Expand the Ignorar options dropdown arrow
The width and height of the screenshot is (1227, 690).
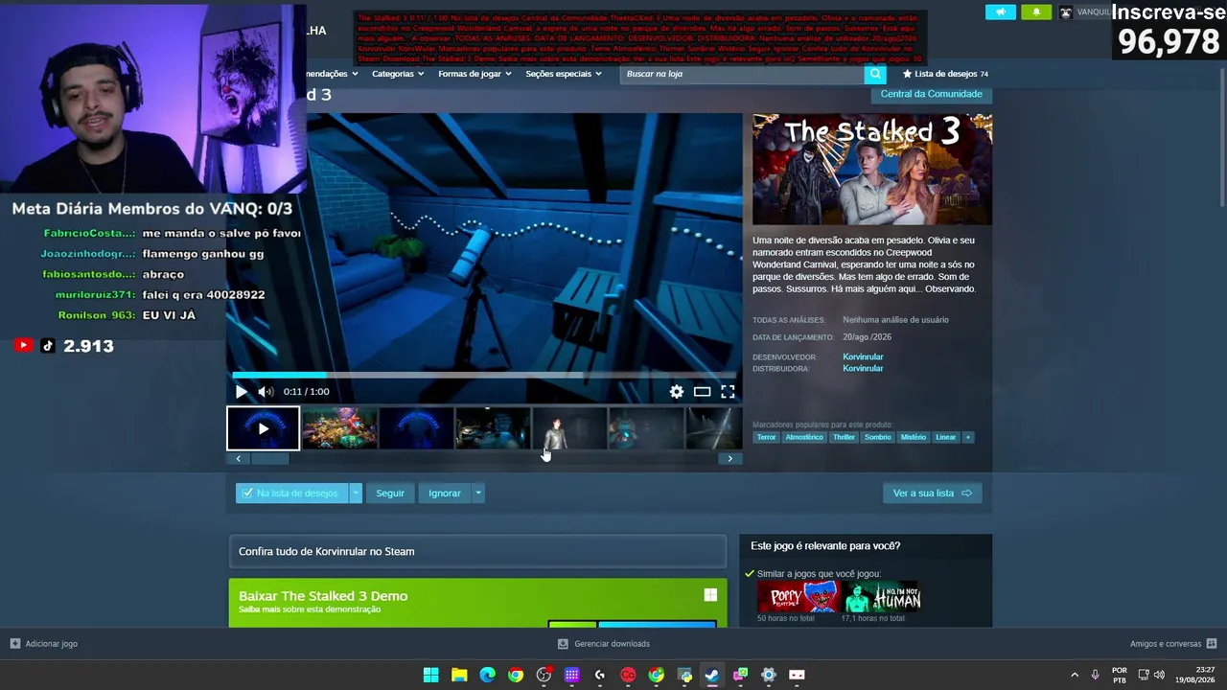(477, 494)
